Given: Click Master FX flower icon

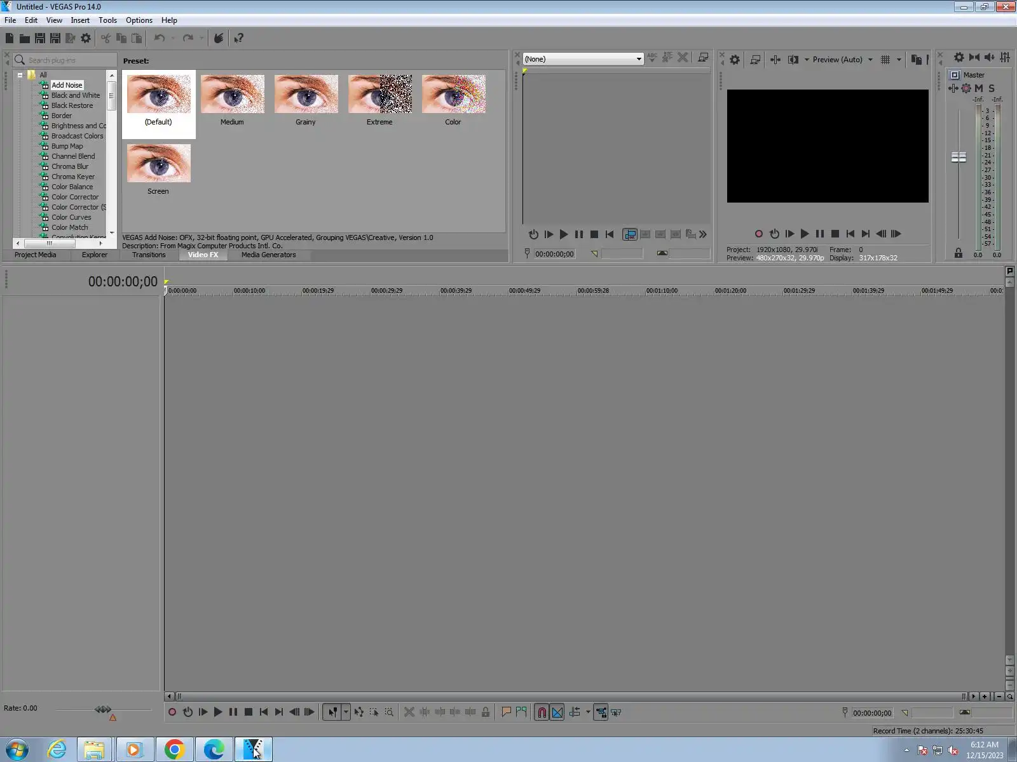Looking at the screenshot, I should coord(966,88).
